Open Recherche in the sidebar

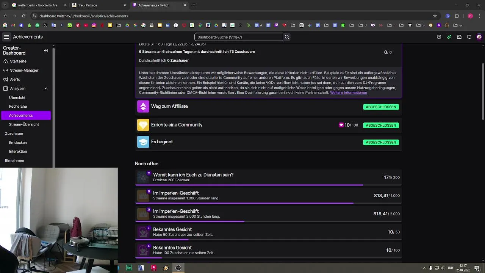pyautogui.click(x=18, y=107)
